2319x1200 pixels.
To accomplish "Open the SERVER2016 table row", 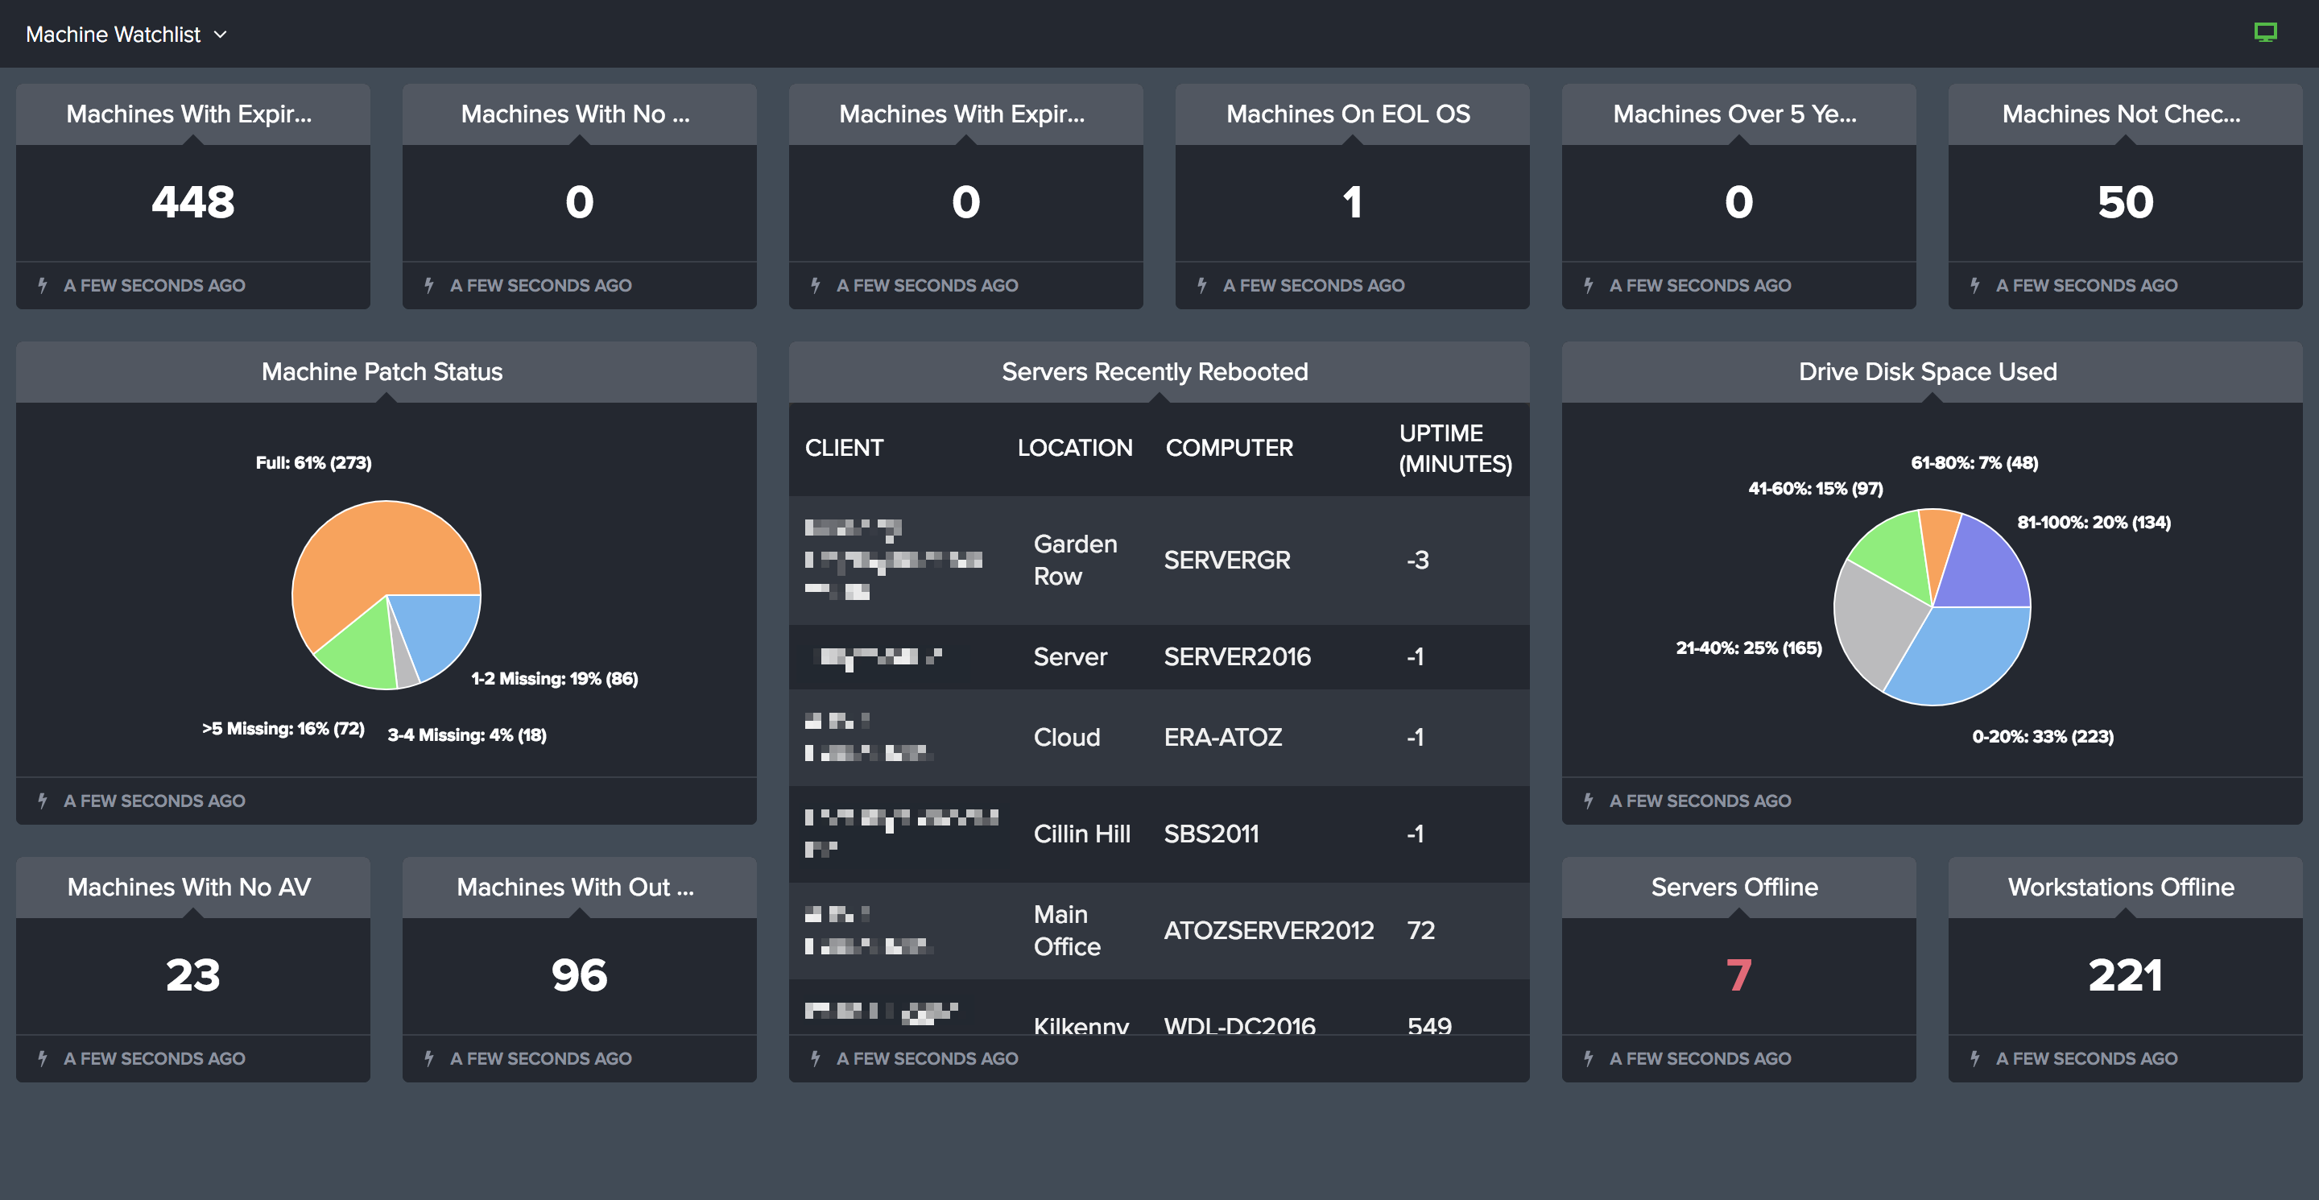I will [x=1236, y=657].
